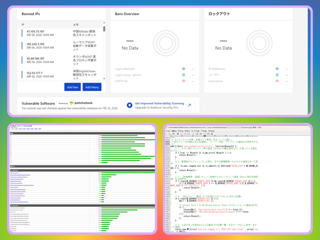Open マクロ(M) menu in the editor window
The width and height of the screenshot is (320, 240).
tap(204, 131)
